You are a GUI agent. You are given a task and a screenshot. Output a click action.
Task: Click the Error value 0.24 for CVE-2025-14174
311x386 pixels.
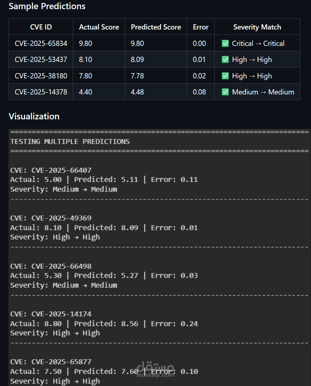[x=191, y=323]
